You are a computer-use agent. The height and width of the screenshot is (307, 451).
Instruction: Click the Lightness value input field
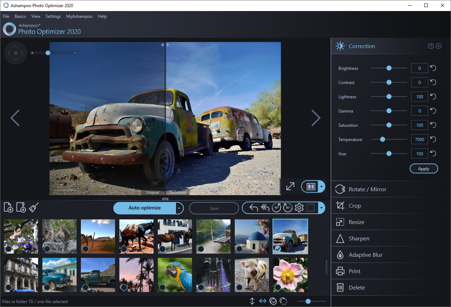(x=419, y=97)
